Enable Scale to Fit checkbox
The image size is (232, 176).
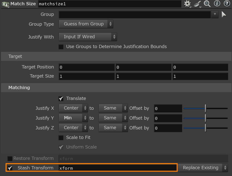tap(61, 138)
